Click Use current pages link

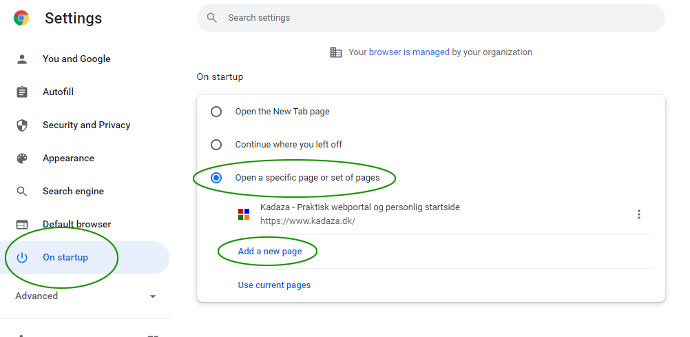click(x=274, y=285)
